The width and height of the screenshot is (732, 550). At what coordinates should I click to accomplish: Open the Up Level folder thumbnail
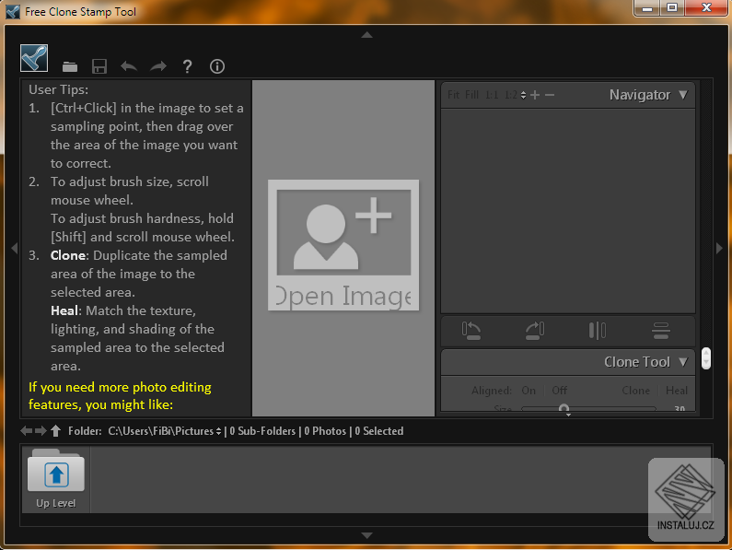56,479
